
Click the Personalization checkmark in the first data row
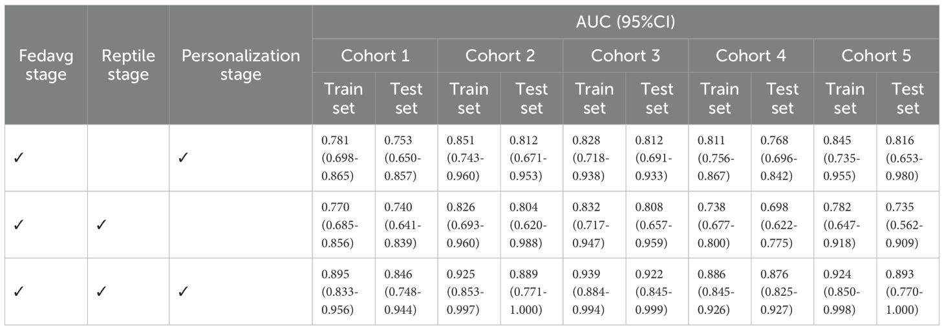[182, 158]
